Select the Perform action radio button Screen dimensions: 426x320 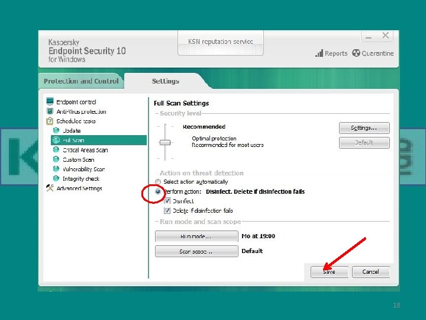(158, 191)
